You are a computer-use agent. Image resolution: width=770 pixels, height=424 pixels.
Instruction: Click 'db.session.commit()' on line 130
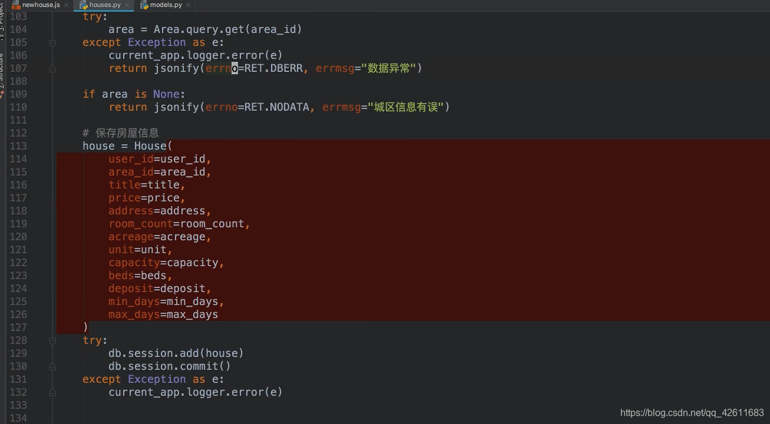[x=170, y=366]
